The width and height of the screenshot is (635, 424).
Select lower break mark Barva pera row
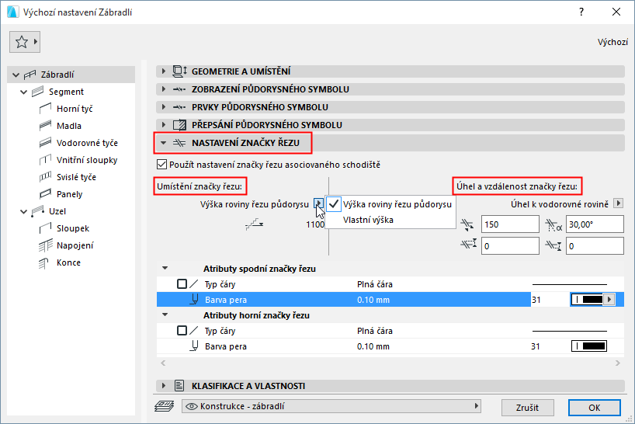[x=390, y=300]
